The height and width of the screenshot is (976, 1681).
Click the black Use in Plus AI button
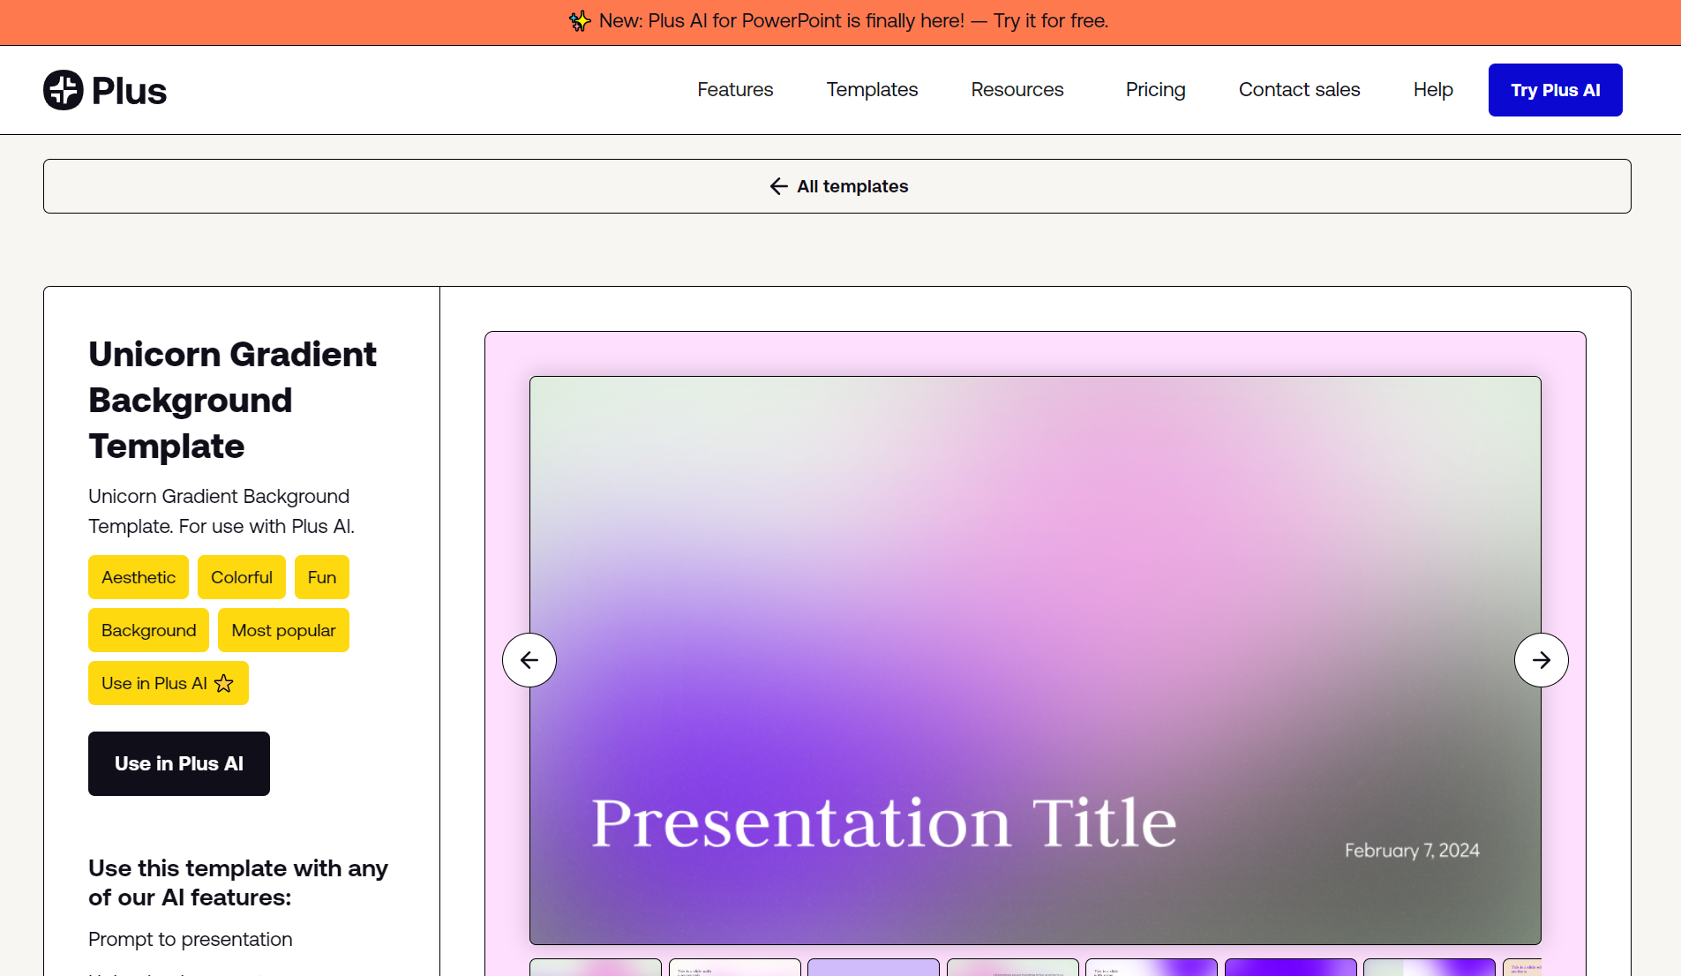tap(179, 763)
